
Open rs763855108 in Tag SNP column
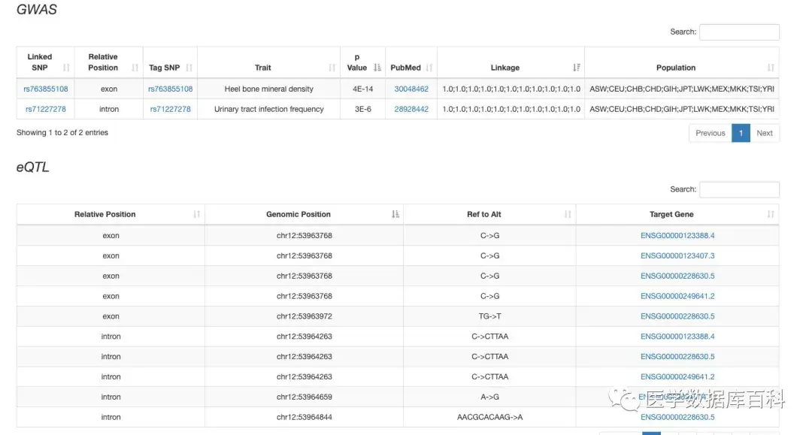(x=170, y=89)
